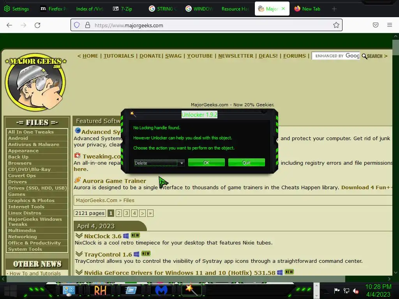The height and width of the screenshot is (299, 399).
Task: Switch to the STRING Google tab
Action: point(162,9)
